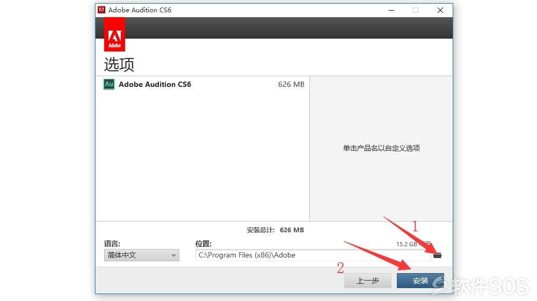Screen dimensions: 537x301
Task: Click the 安装 install button
Action: tap(420, 281)
